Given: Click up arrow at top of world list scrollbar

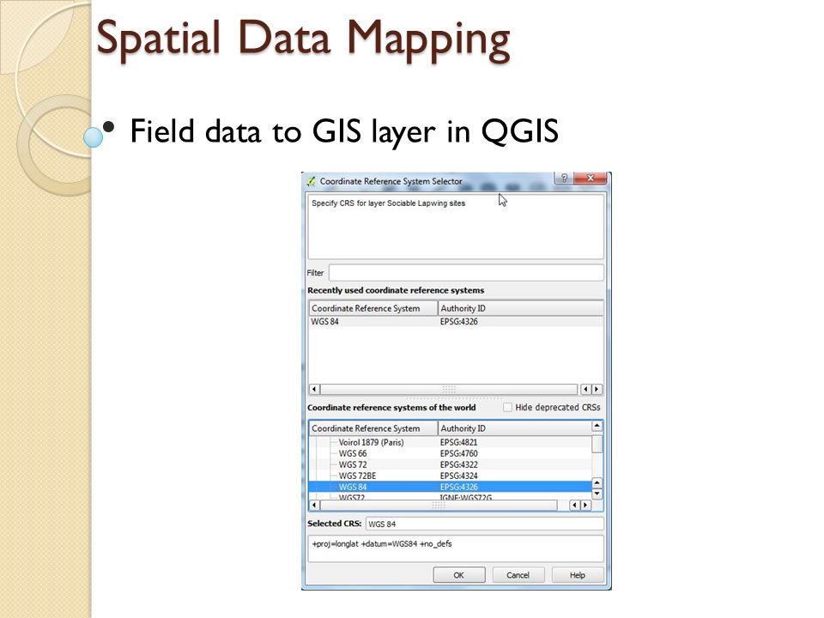Looking at the screenshot, I should click(x=597, y=426).
